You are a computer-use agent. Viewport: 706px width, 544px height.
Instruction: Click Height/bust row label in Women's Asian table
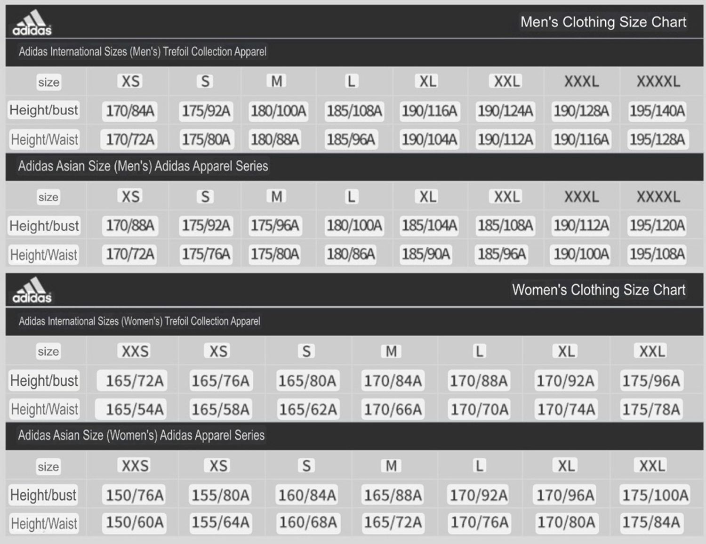tap(43, 495)
